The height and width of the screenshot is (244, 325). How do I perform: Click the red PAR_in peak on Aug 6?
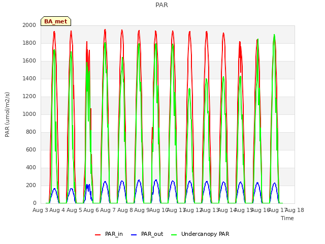[105, 29]
